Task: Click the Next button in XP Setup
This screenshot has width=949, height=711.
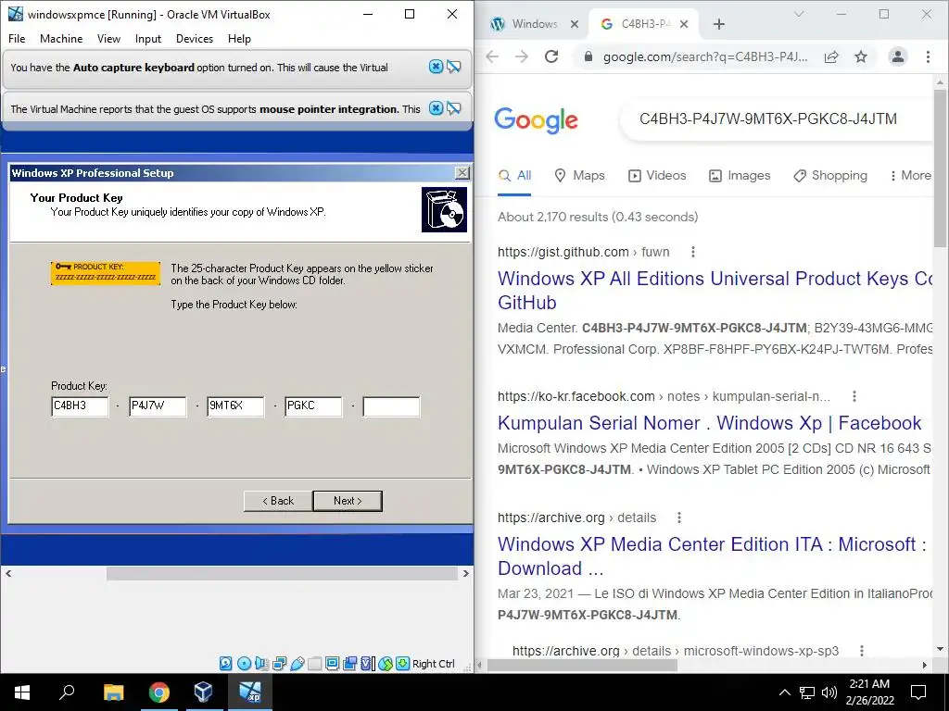Action: 348,501
